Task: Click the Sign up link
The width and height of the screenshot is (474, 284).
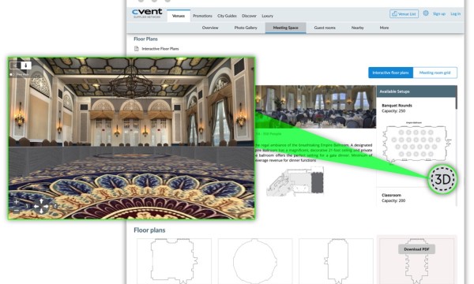Action: 439,14
